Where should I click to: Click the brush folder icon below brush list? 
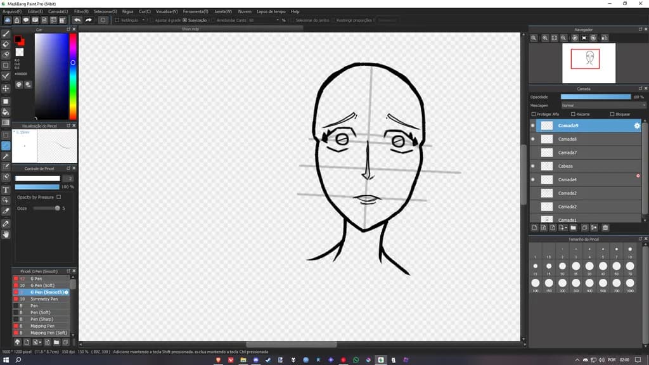tap(56, 342)
